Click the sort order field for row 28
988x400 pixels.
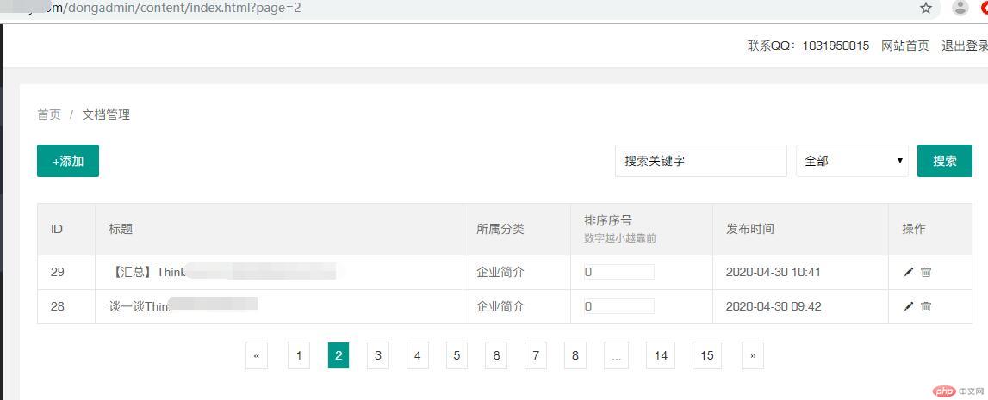(x=618, y=306)
